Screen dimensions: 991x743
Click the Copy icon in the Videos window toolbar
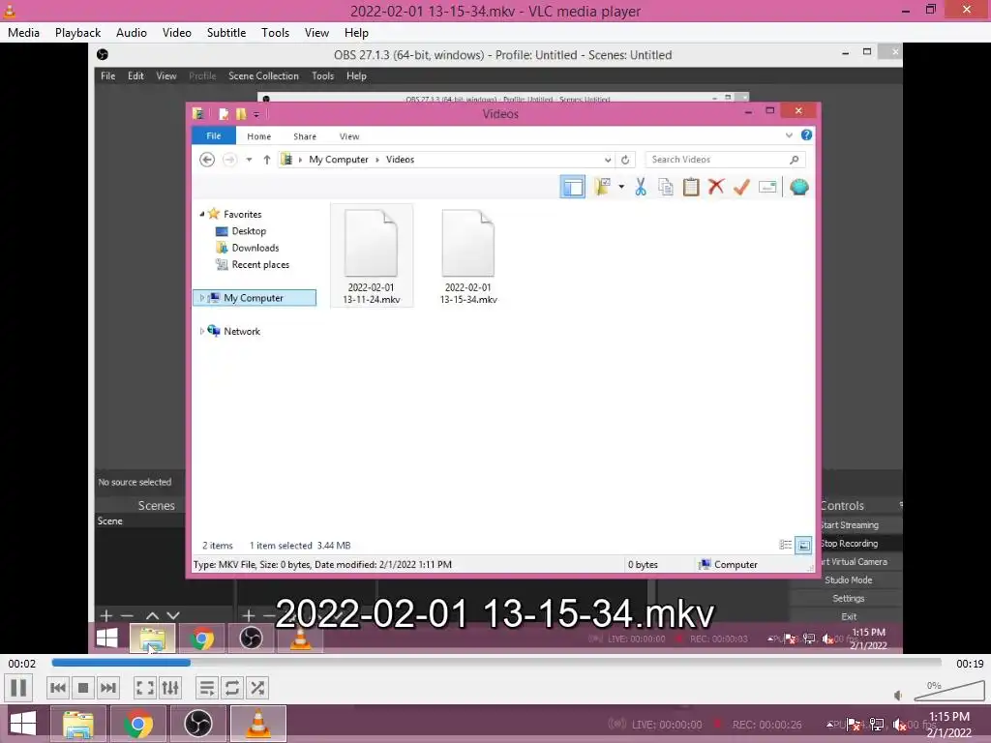point(666,187)
